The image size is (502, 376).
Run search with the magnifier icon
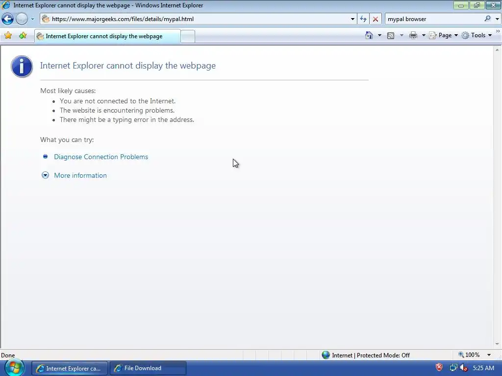[x=487, y=19]
